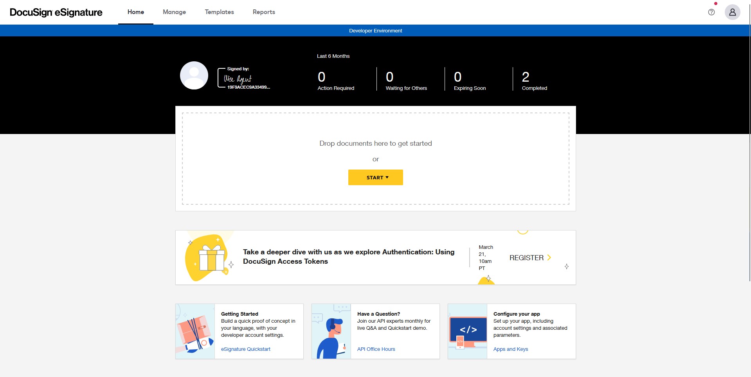Click the DocuSign eSignature logo
751x377 pixels.
pyautogui.click(x=56, y=13)
